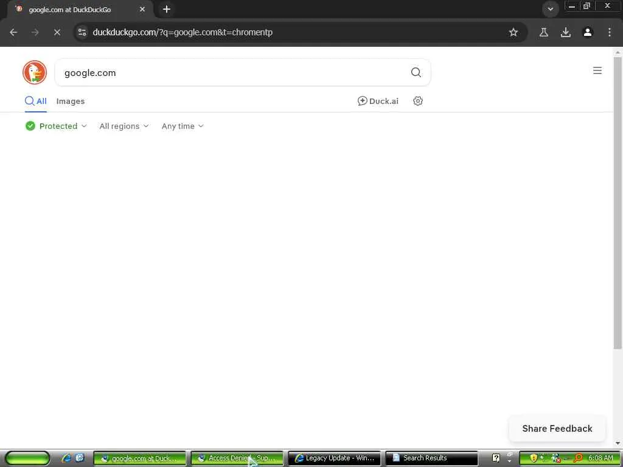Restore down the Chrome window
623x467 pixels.
586,6
